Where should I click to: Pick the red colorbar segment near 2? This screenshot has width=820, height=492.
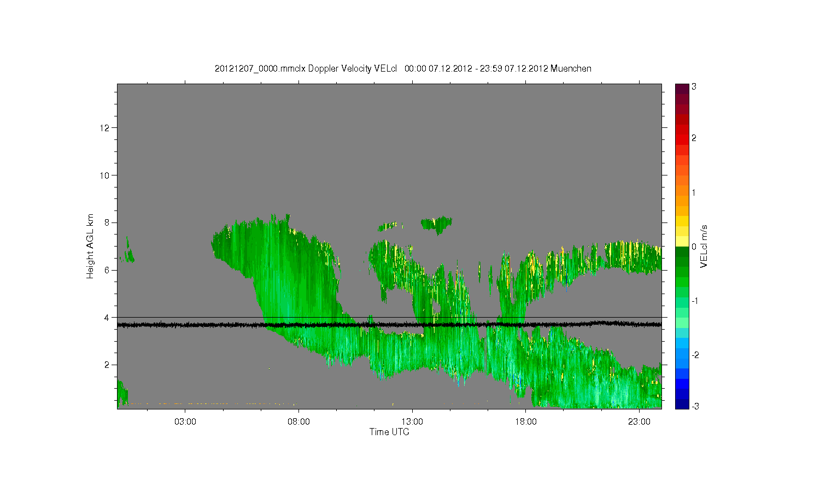pos(682,139)
